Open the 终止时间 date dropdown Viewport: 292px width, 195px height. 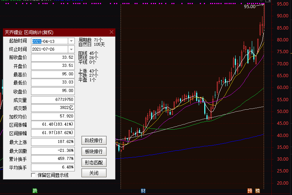pos(71,49)
